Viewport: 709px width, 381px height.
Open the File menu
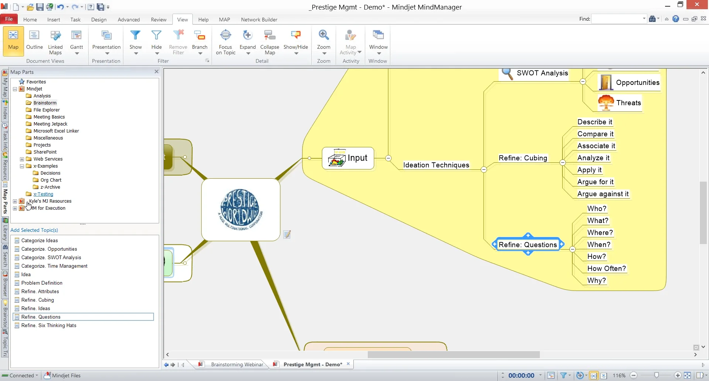pyautogui.click(x=9, y=19)
